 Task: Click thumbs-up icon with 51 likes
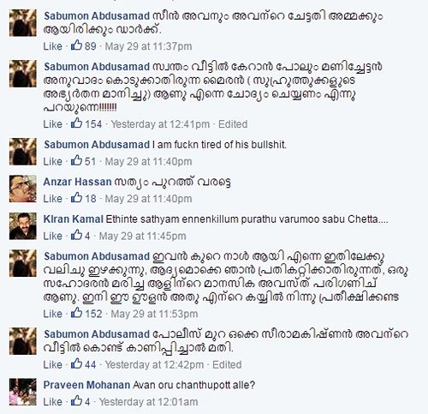tap(76, 160)
